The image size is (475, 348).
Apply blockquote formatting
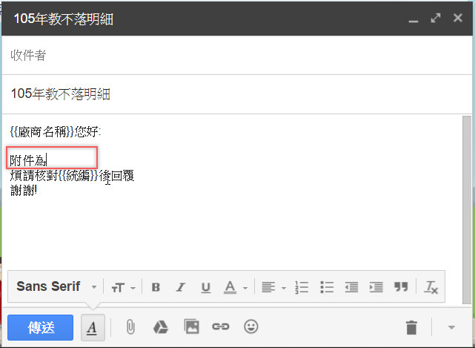coord(401,286)
